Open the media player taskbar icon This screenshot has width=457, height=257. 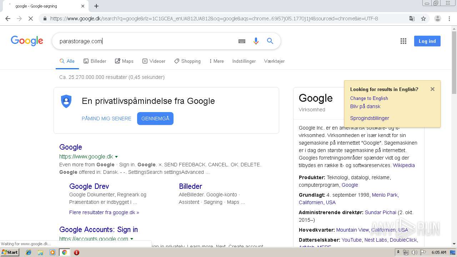(x=52, y=252)
